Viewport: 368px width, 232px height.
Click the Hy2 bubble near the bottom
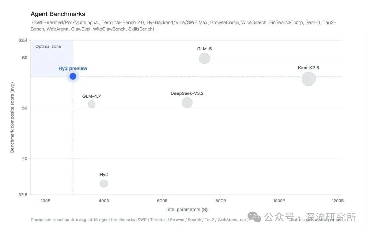104,184
